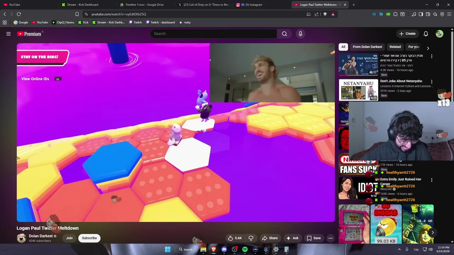Click the Create button
Viewport: 454px width, 255px height.
(407, 34)
